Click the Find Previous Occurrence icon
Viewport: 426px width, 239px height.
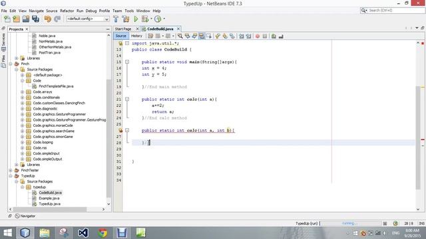(187, 36)
